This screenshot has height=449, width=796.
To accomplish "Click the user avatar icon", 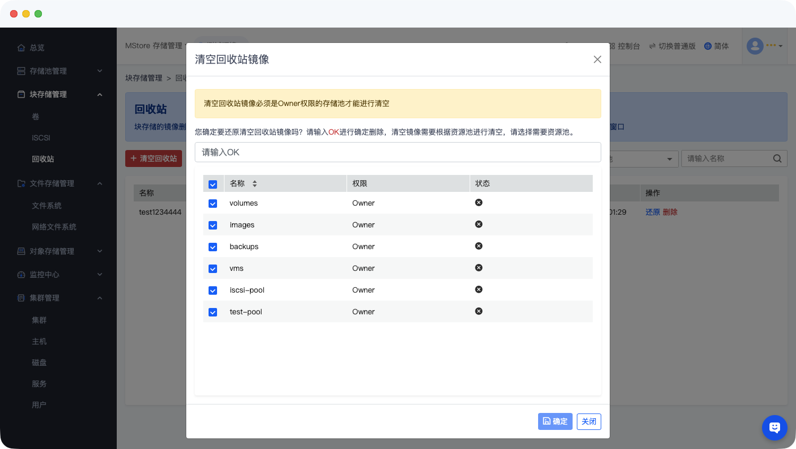I will [x=755, y=46].
